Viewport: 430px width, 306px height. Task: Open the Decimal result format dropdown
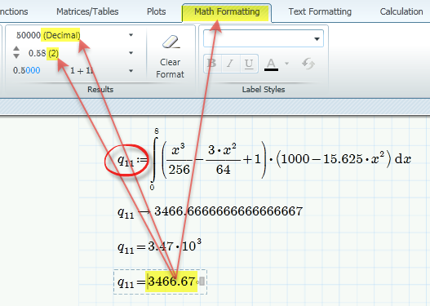coord(131,35)
